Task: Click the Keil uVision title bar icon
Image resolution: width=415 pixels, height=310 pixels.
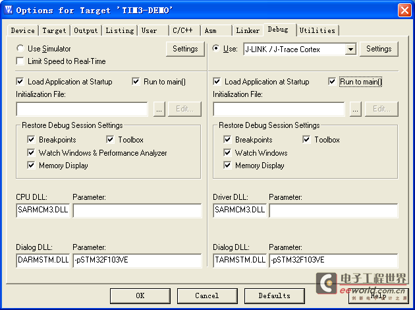Action: (8, 10)
